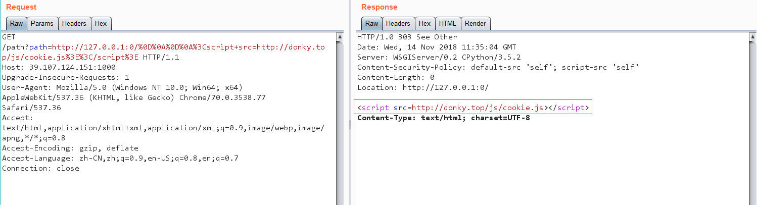Click the Upgrade-Insecure-Requests: 1 line
The image size is (757, 205).
point(66,77)
